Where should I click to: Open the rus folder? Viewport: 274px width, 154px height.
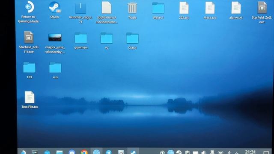pyautogui.click(x=55, y=70)
